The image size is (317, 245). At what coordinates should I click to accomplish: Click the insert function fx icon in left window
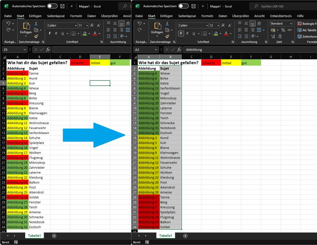pyautogui.click(x=48, y=49)
